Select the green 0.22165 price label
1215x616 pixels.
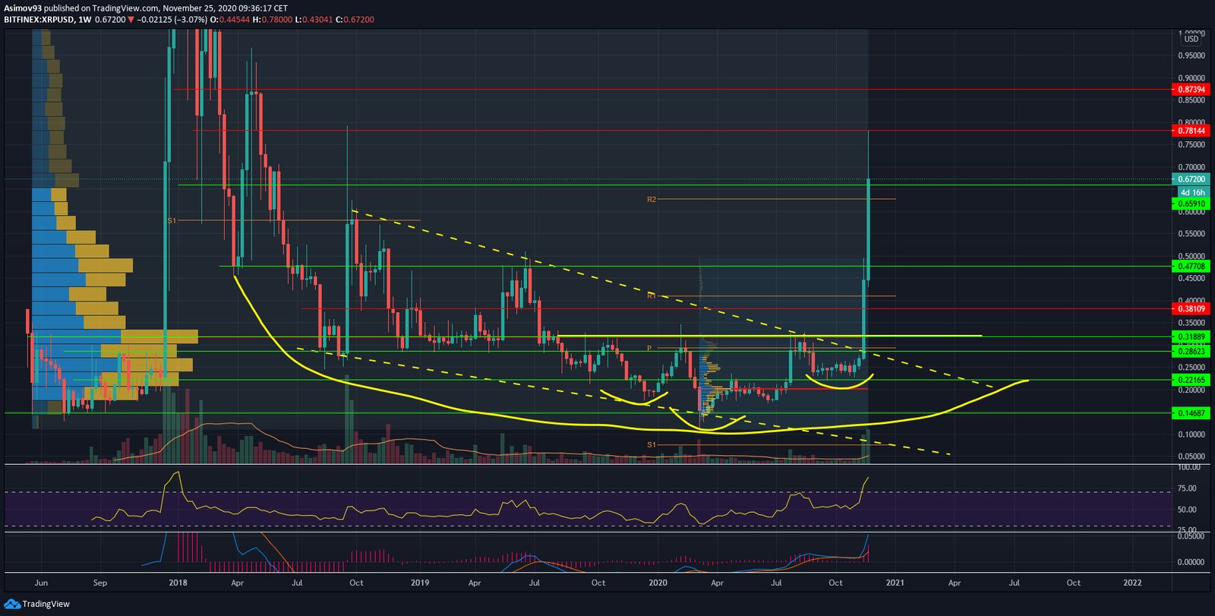[x=1191, y=380]
